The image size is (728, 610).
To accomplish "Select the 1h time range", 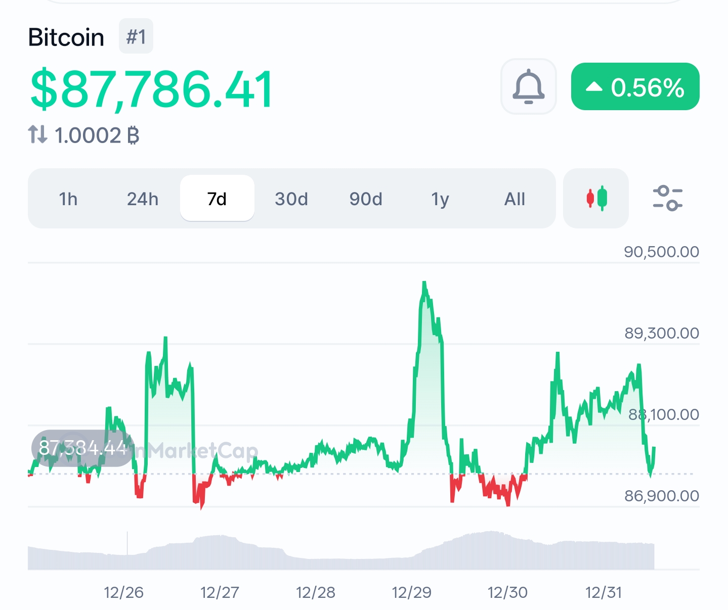I will pos(68,199).
